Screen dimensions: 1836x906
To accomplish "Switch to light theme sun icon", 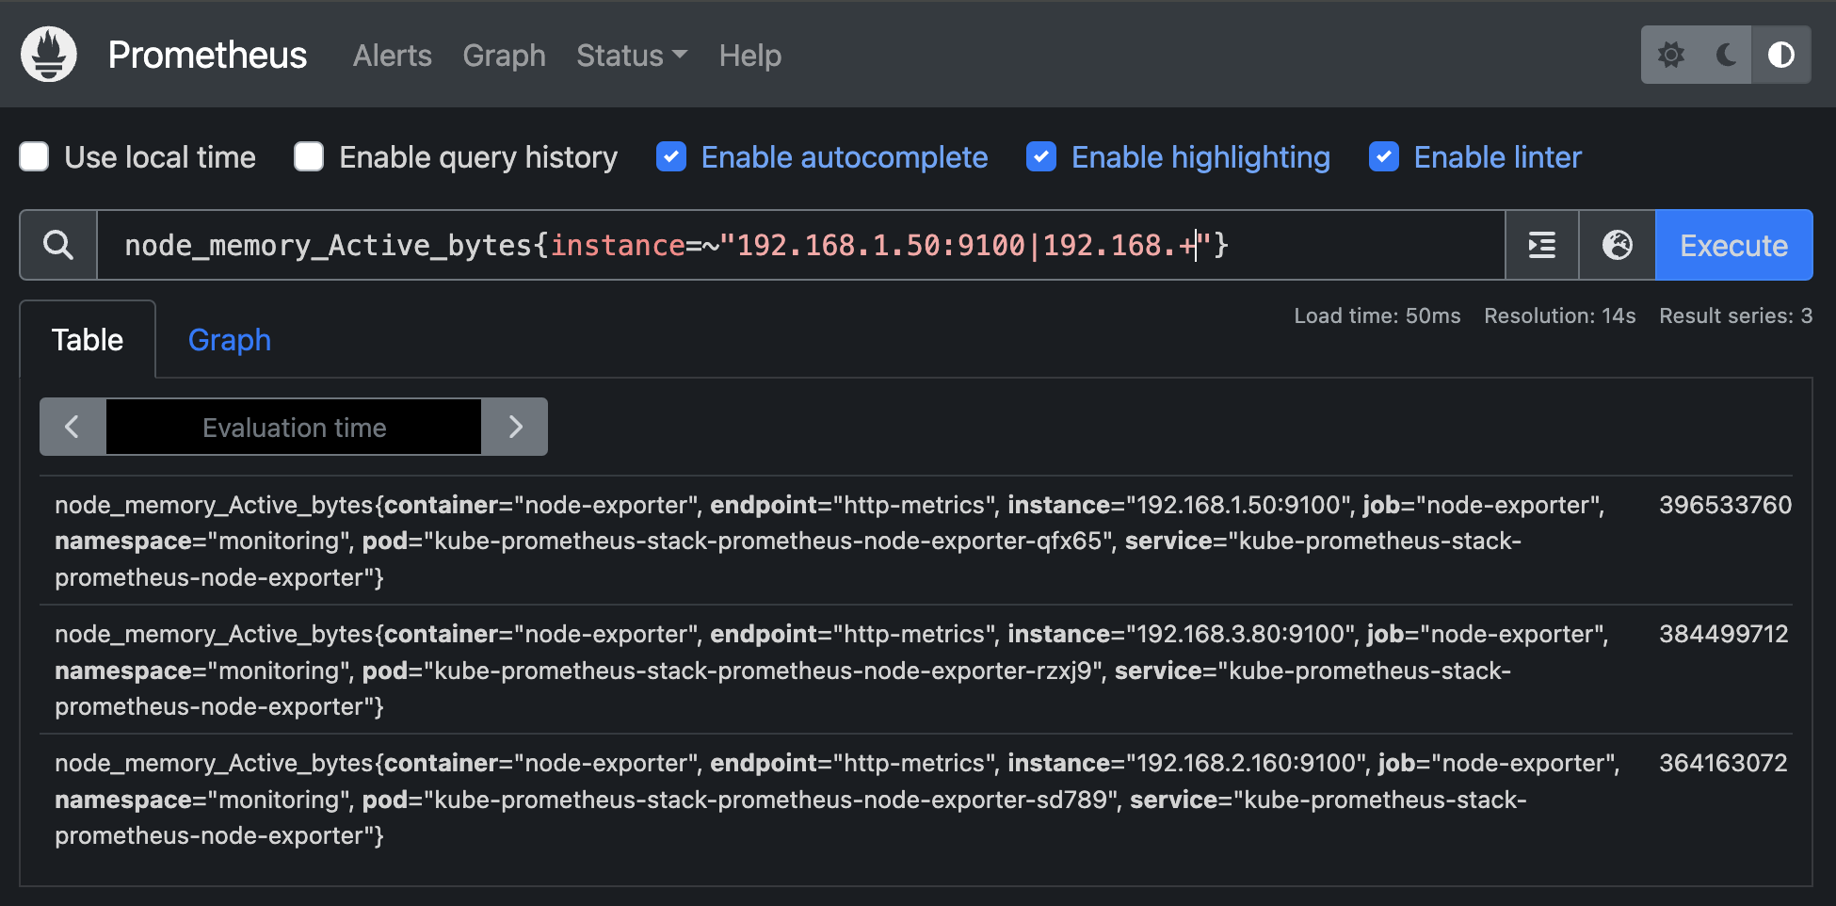I will [x=1671, y=55].
